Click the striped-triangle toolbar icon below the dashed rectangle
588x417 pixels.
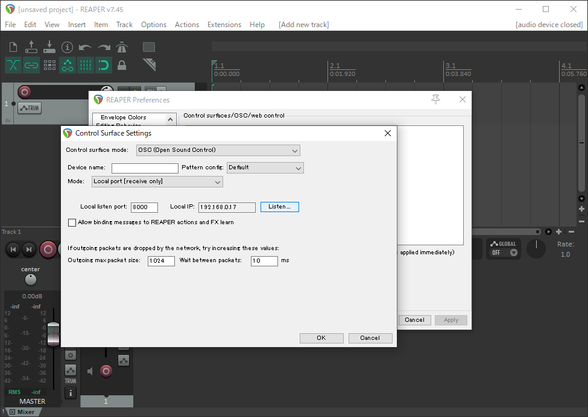149,65
